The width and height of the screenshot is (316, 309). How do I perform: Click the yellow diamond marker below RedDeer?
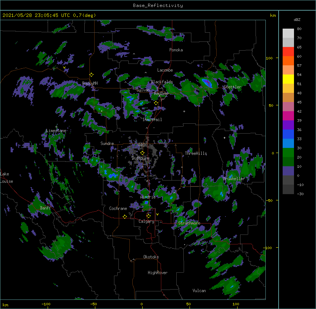tap(156, 103)
